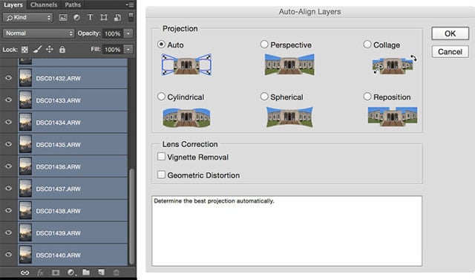
Task: Filter layers by shape layer icon
Action: (104, 18)
